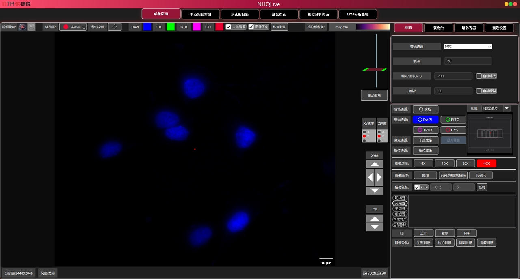Click the red video record icon
Screen dimensions: 520x279
pyautogui.click(x=22, y=27)
